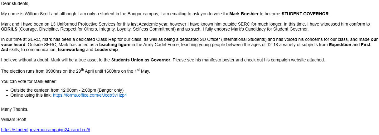Open the forms.office.com voting link
The width and height of the screenshot is (379, 135).
(x=90, y=95)
